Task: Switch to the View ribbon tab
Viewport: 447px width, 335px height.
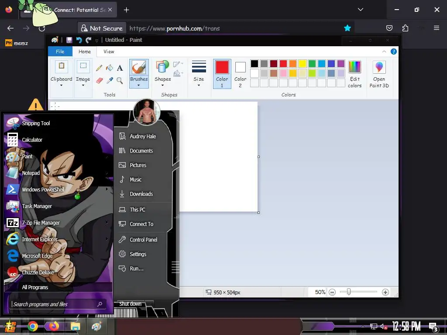Action: 109,51
